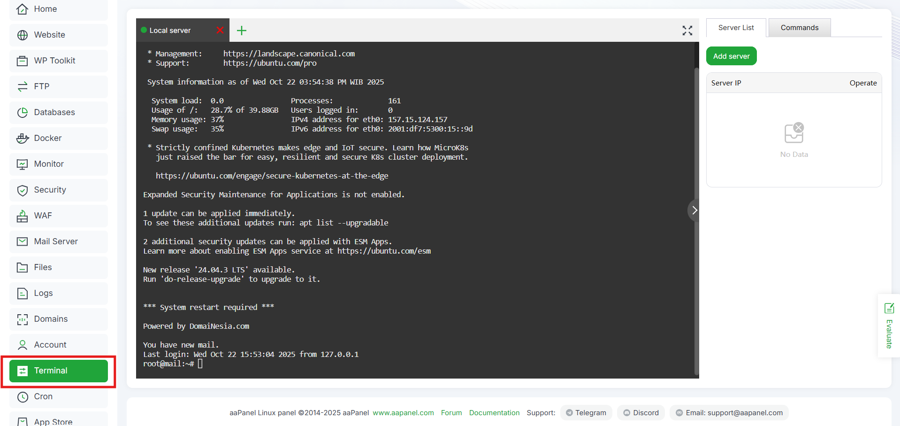The image size is (900, 426).
Task: Click the Server IP column header
Action: coord(726,83)
